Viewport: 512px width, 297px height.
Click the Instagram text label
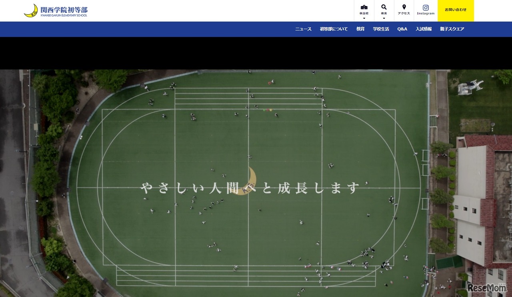click(x=426, y=13)
